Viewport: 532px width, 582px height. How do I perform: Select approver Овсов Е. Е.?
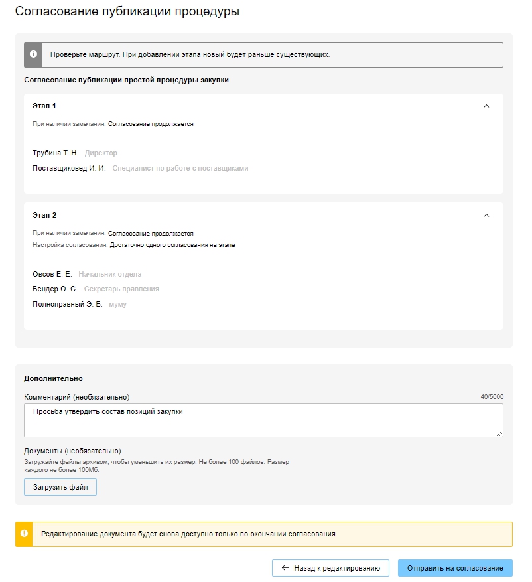[x=52, y=274]
